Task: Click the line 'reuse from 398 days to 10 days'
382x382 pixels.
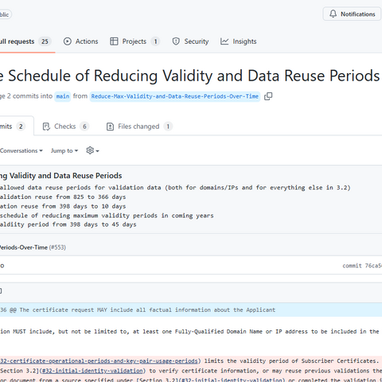Action: (x=63, y=206)
